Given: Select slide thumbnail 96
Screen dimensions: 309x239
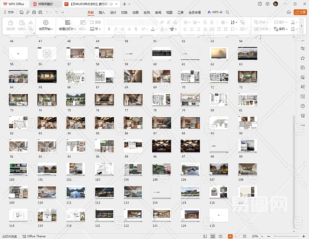Looking at the screenshot, I should click(161, 146).
